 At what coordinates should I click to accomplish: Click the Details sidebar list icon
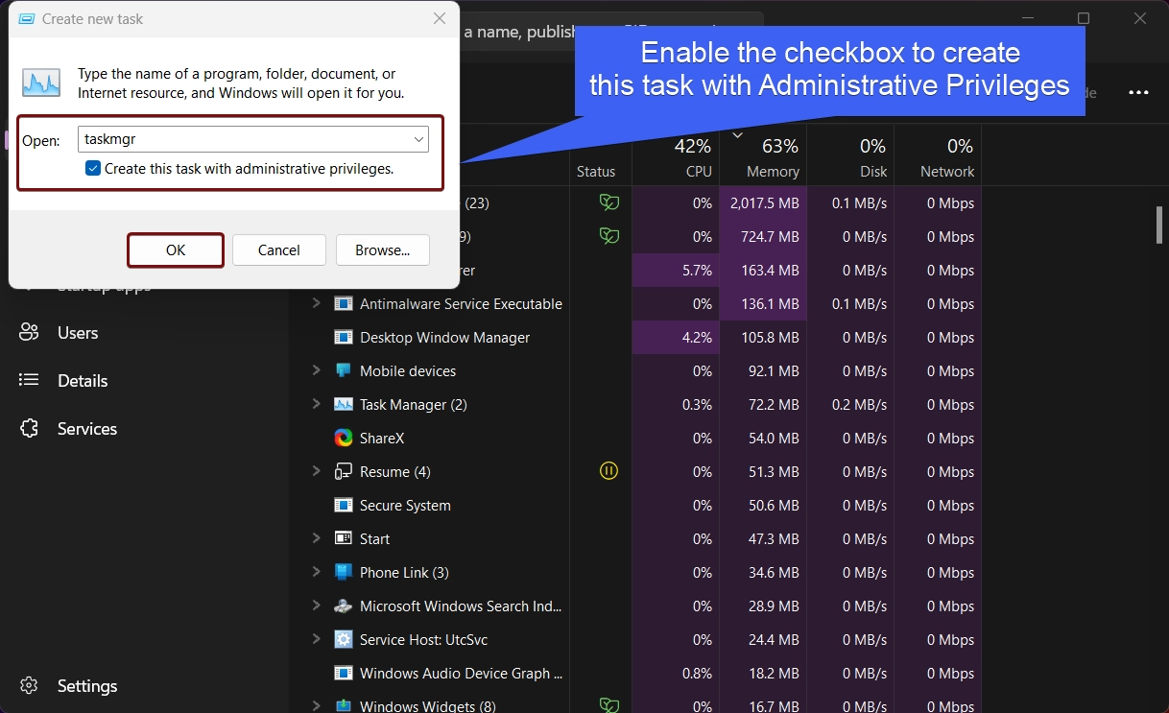[29, 381]
